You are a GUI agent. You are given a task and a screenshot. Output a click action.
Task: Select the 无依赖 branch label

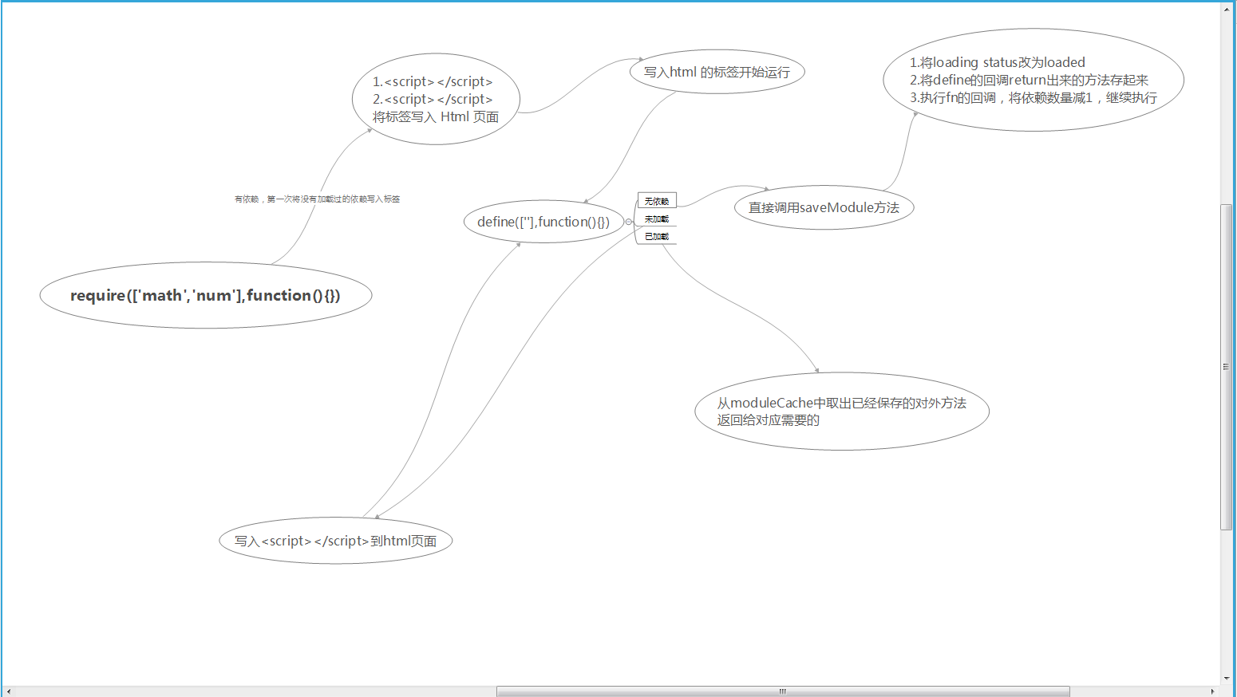657,201
